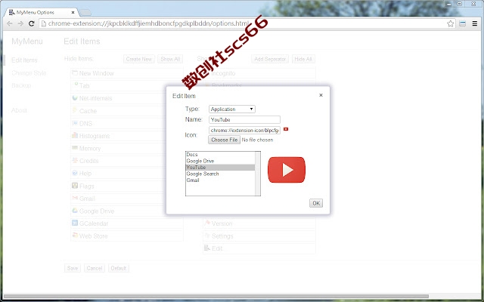Click the Show All button
The width and height of the screenshot is (484, 302).
pos(170,59)
